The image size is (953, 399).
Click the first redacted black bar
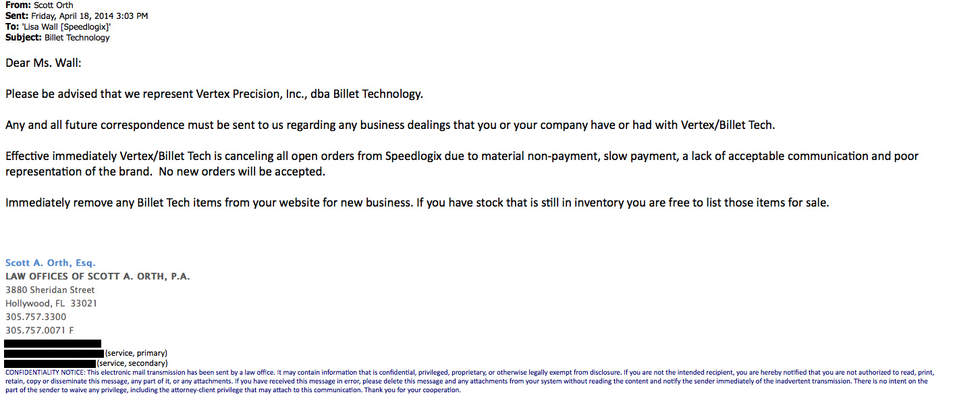pyautogui.click(x=53, y=344)
